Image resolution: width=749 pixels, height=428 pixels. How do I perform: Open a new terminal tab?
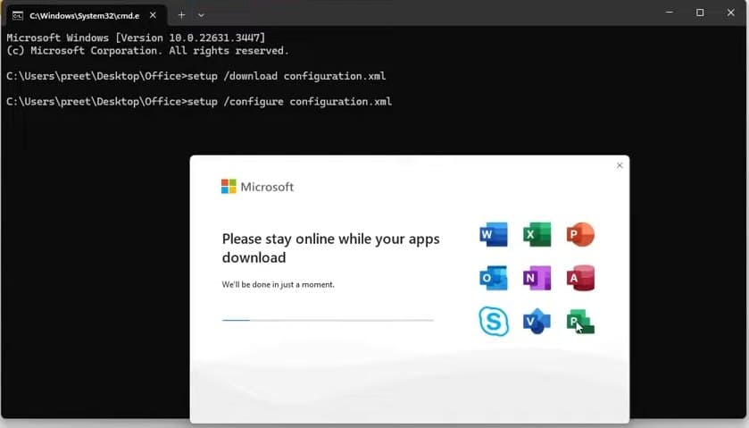[x=181, y=15]
